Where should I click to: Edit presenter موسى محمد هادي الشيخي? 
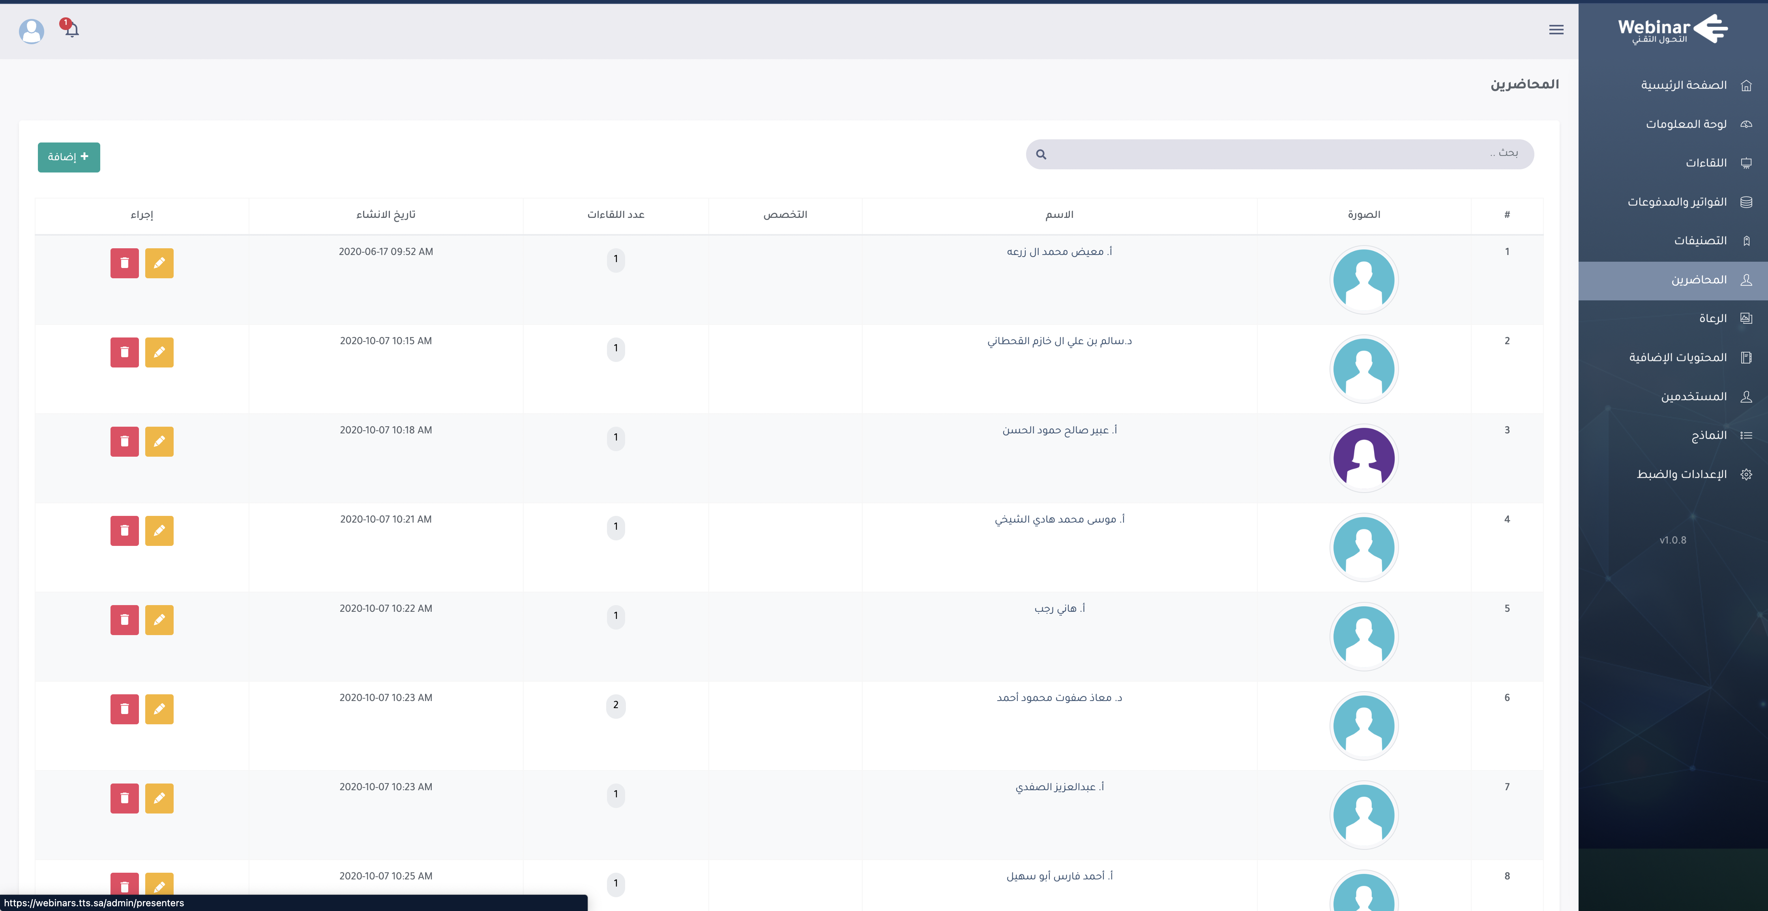159,530
